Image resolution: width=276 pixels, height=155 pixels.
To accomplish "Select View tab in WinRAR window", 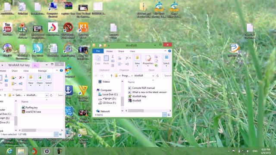I will click(132, 51).
